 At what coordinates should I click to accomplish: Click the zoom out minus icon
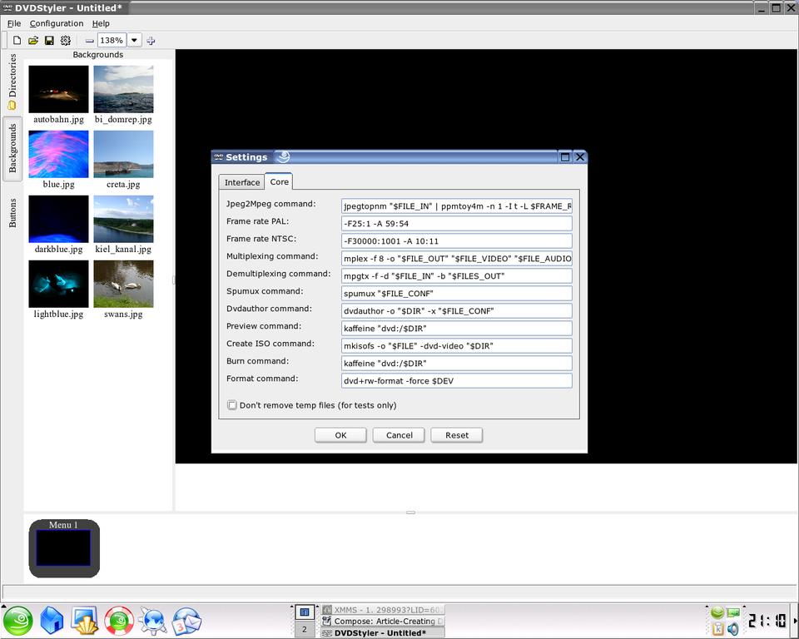pyautogui.click(x=90, y=40)
